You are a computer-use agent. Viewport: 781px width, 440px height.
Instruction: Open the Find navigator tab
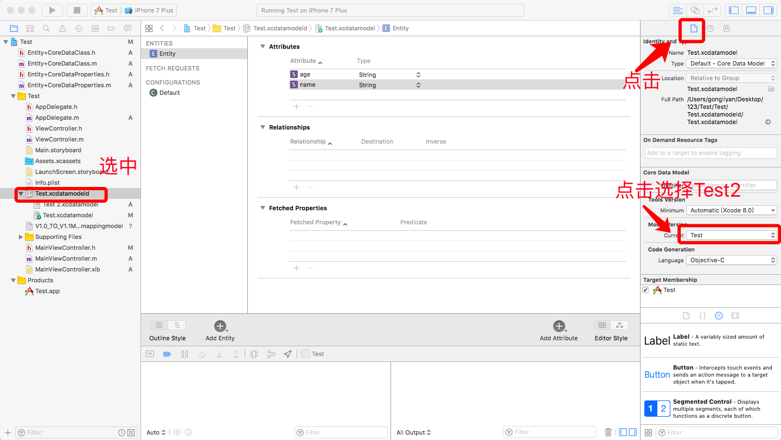click(x=46, y=28)
